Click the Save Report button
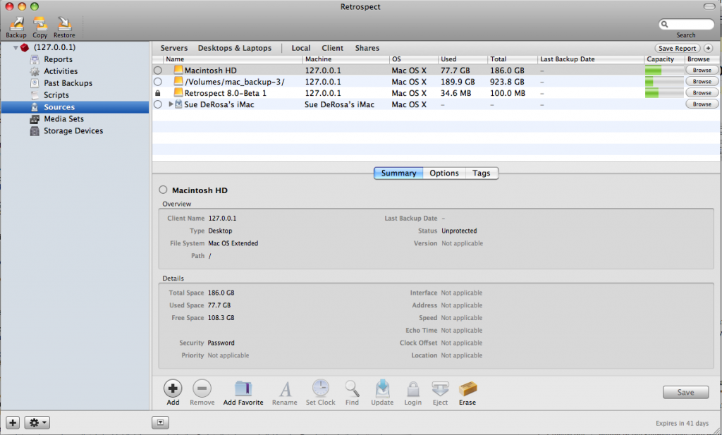Screen dimensions: 722x435 (x=678, y=49)
